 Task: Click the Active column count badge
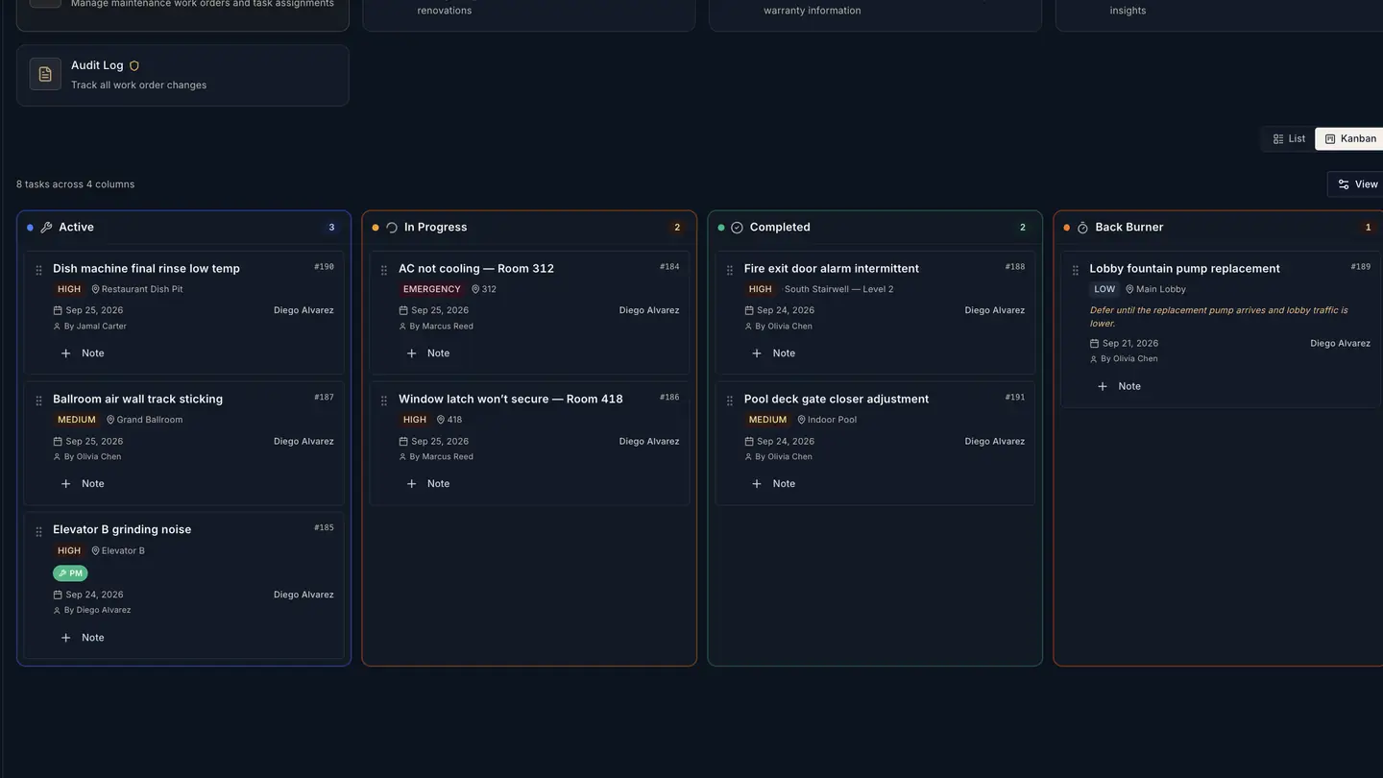click(x=331, y=228)
